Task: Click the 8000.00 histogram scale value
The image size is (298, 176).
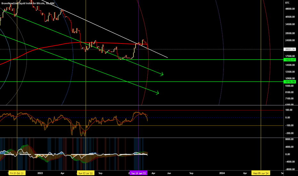Action: (x=290, y=139)
